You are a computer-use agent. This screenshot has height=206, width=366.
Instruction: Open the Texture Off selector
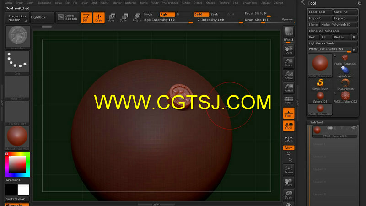(x=17, y=113)
